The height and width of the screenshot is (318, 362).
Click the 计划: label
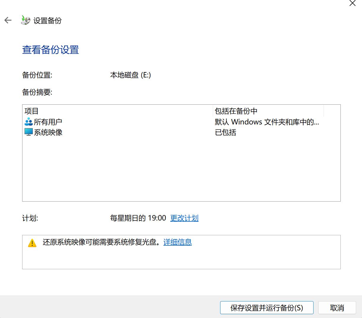30,218
